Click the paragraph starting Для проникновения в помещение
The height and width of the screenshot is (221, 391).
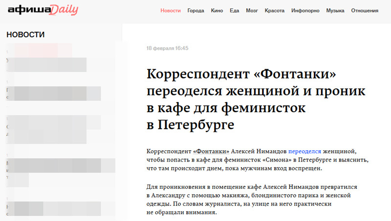252,200
